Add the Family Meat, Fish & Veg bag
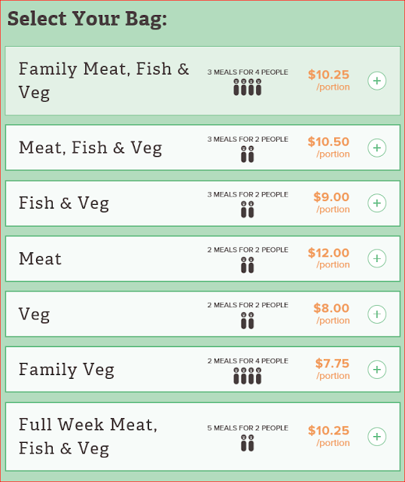Viewport: 405px width, 482px height. pyautogui.click(x=376, y=81)
